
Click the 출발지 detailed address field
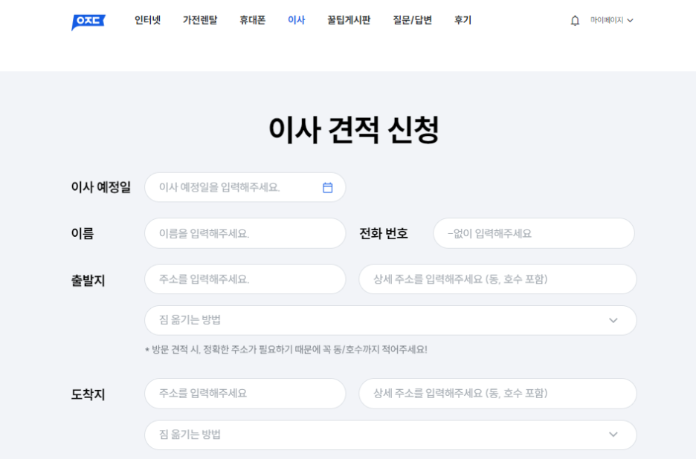click(497, 279)
